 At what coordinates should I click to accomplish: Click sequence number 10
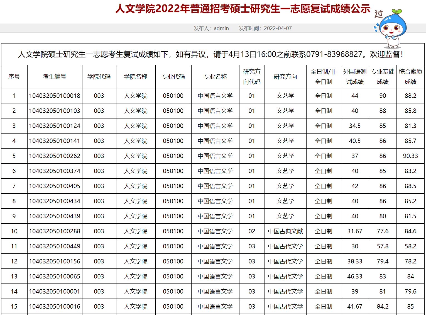click(x=14, y=231)
